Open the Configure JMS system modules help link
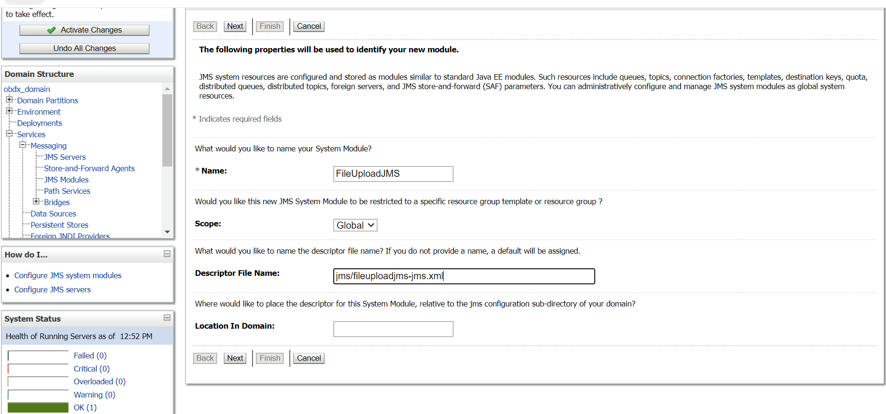Viewport: 886px width, 414px height. pyautogui.click(x=68, y=275)
